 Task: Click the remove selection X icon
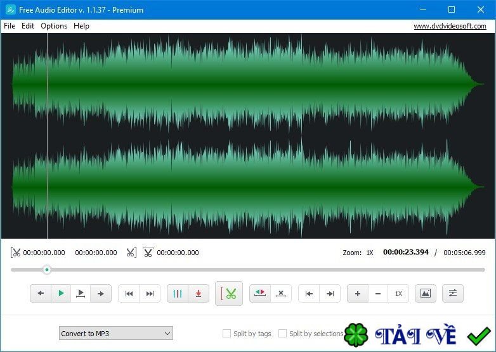(281, 293)
